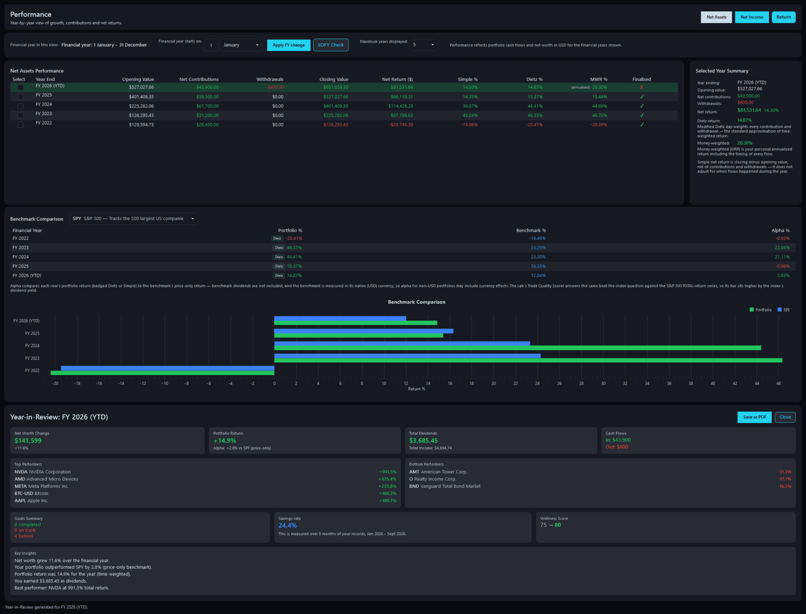This screenshot has height=614, width=806.
Task: Toggle the green Portfolio legend swatch
Action: click(x=751, y=310)
